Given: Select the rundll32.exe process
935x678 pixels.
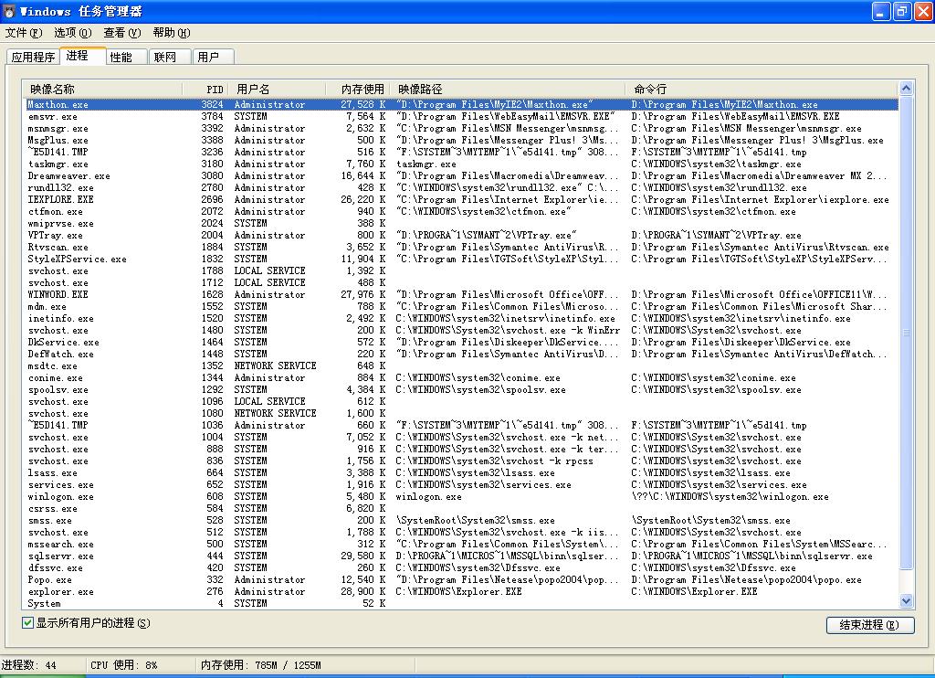Looking at the screenshot, I should [462, 188].
